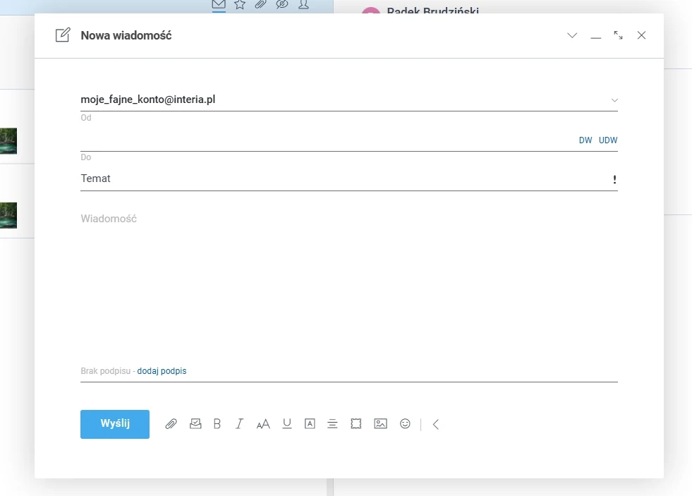
Task: Click the Wyślij send button
Action: (x=115, y=424)
